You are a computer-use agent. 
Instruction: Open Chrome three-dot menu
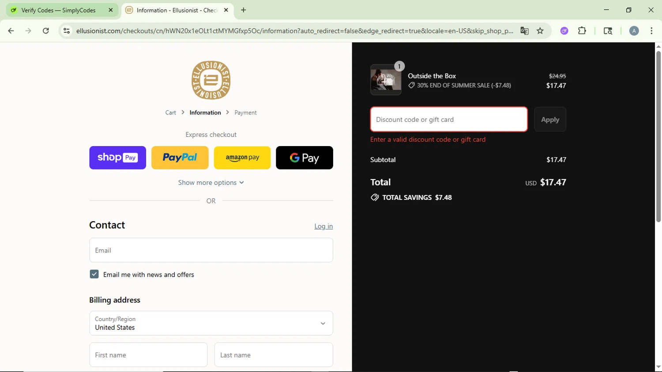coord(651,31)
